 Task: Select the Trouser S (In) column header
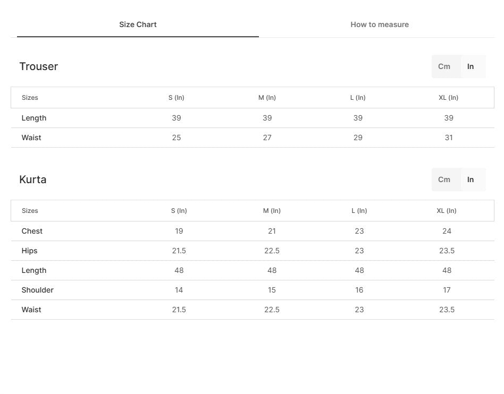point(177,98)
